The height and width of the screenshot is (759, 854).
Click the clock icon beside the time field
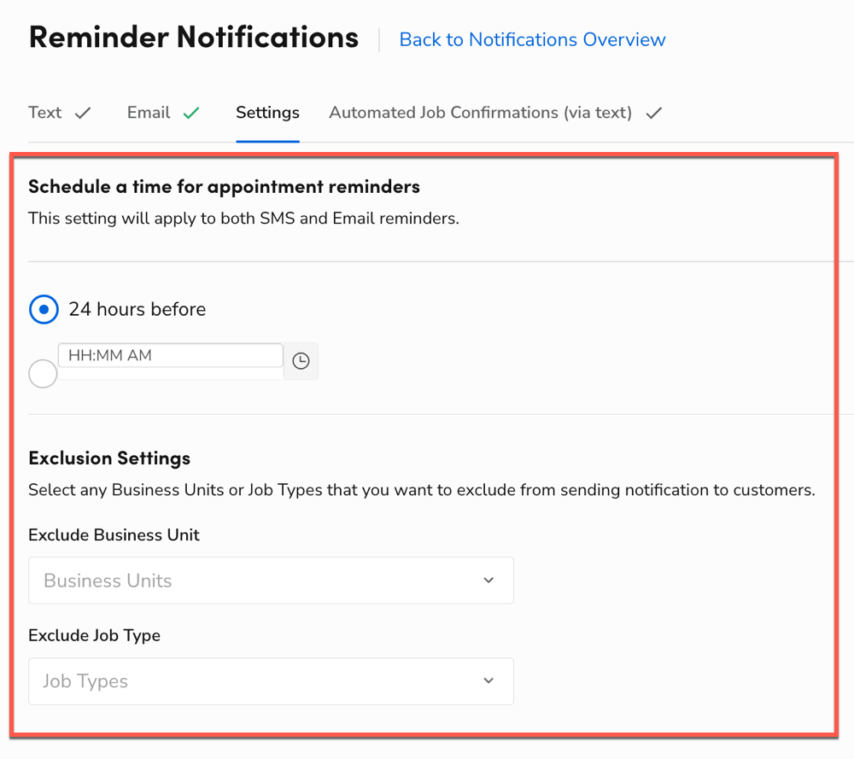[301, 361]
